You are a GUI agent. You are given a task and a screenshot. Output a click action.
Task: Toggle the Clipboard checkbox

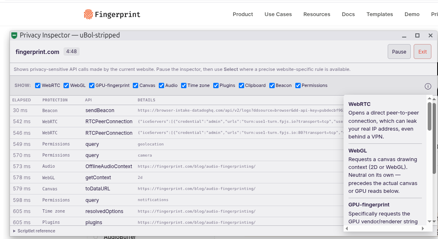point(241,85)
